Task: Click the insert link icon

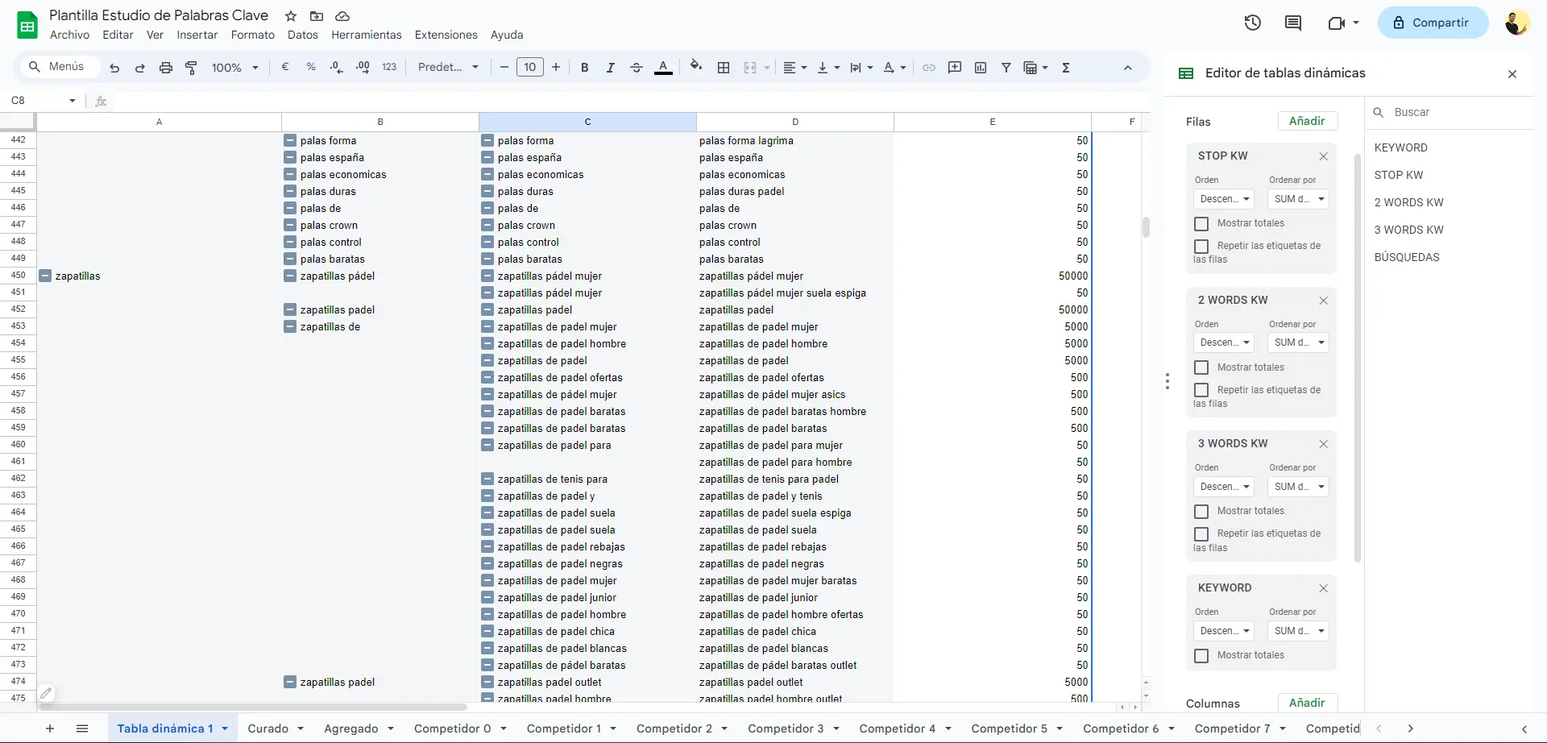Action: pos(928,68)
